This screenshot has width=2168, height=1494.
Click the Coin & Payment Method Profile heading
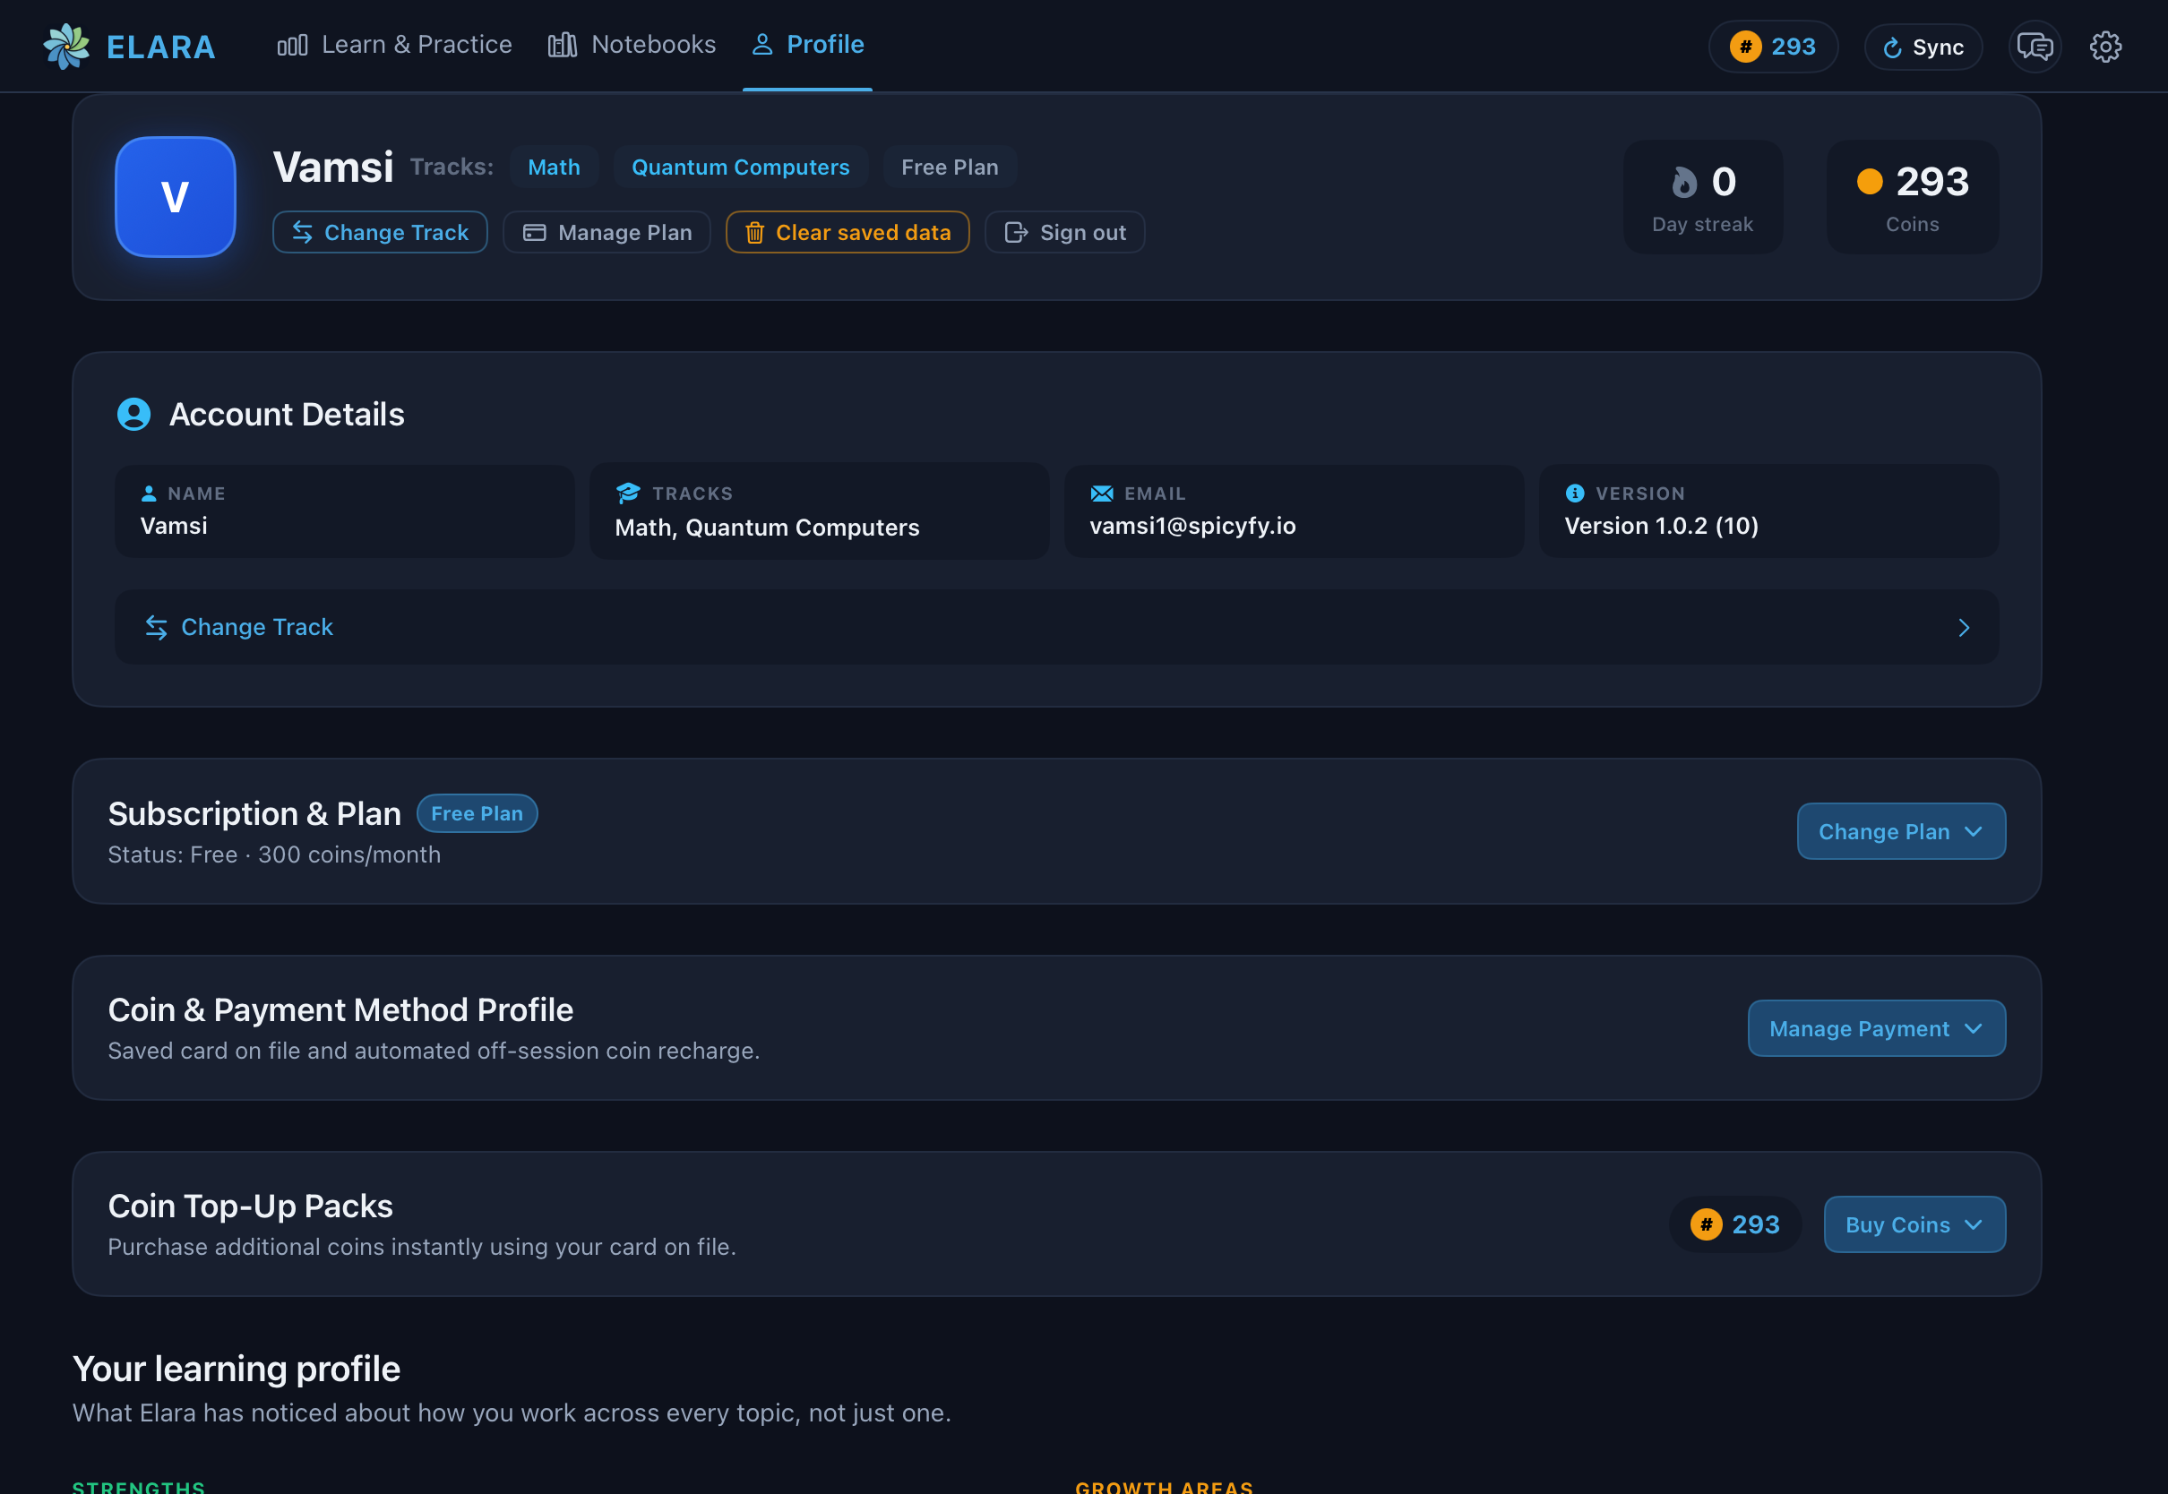point(340,1010)
